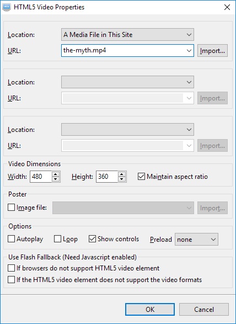Click inside the Width input field
Screen dimensions: 236x324
point(41,177)
